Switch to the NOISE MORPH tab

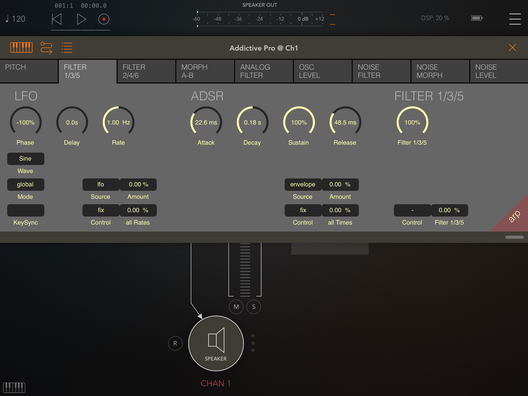pos(440,71)
